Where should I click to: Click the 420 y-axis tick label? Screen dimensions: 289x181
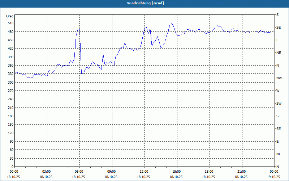11,49
